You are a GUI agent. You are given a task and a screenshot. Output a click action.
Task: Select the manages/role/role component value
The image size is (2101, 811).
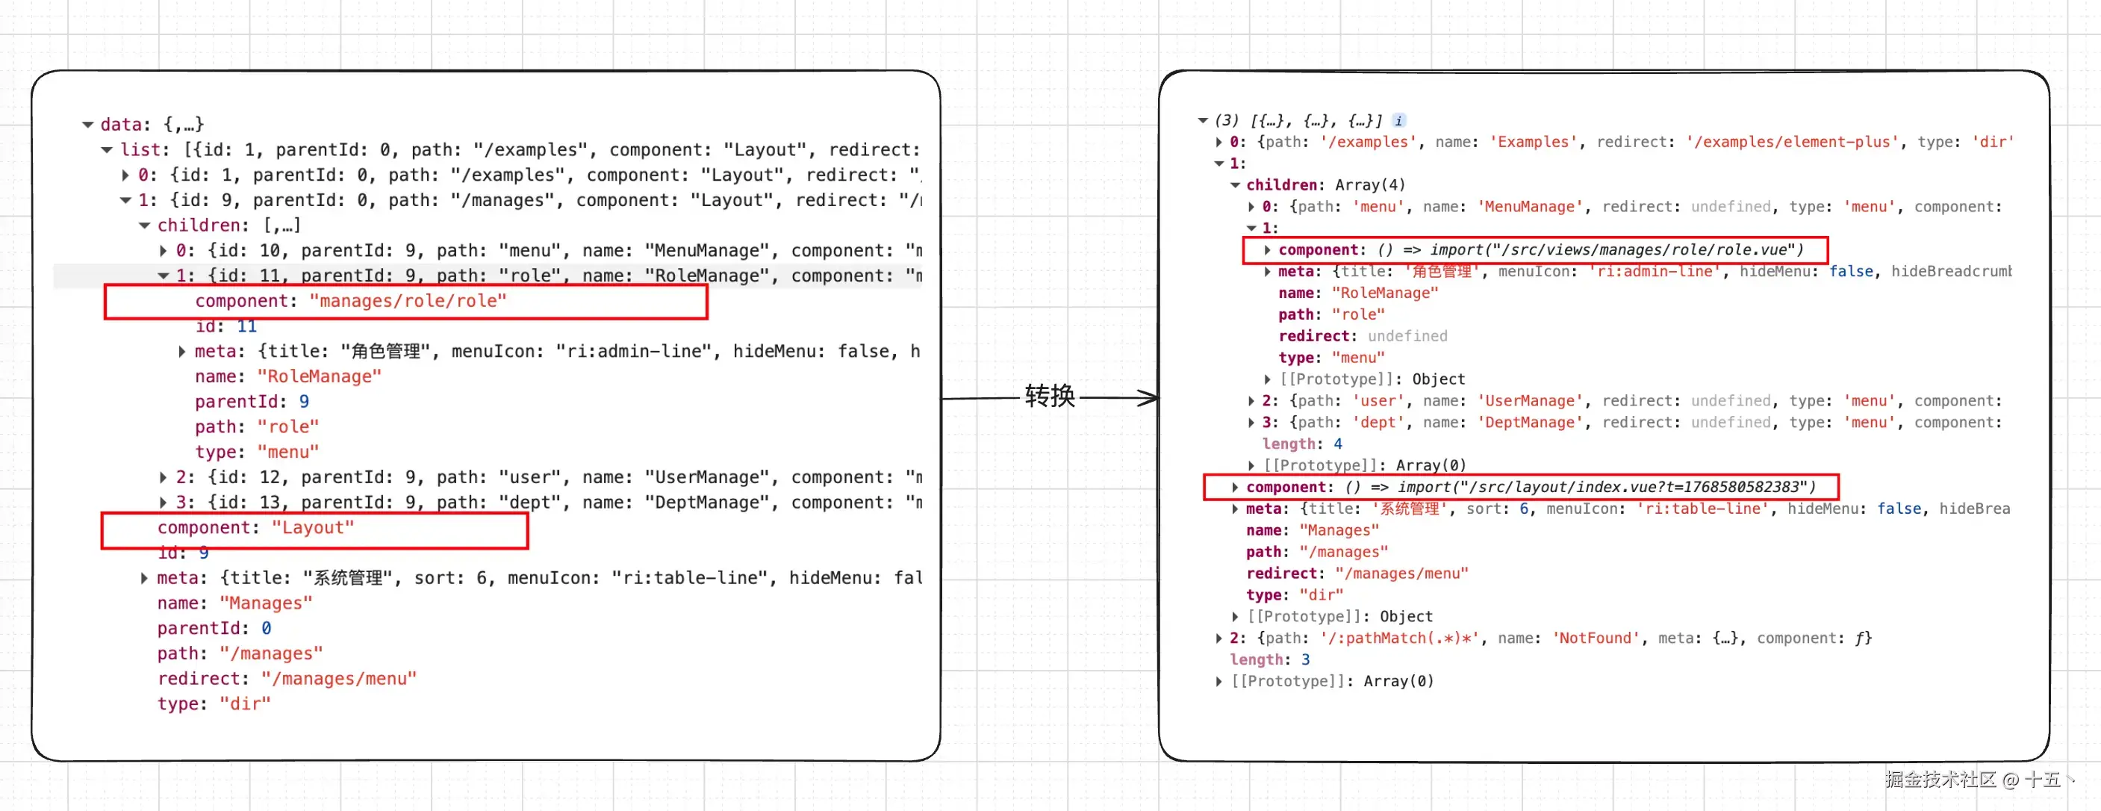407,301
